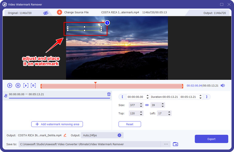Open output settings gear icon
The height and width of the screenshot is (152, 234).
coord(119,135)
